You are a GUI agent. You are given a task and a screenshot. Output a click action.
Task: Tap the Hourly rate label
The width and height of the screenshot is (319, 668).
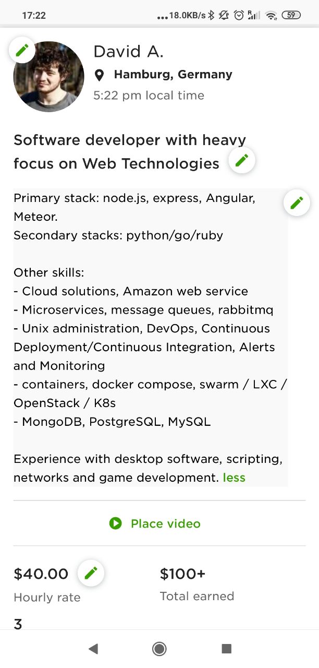[x=47, y=598]
